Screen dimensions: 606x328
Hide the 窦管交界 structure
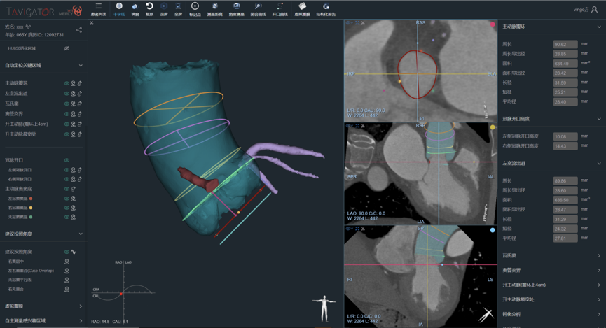[x=67, y=113]
